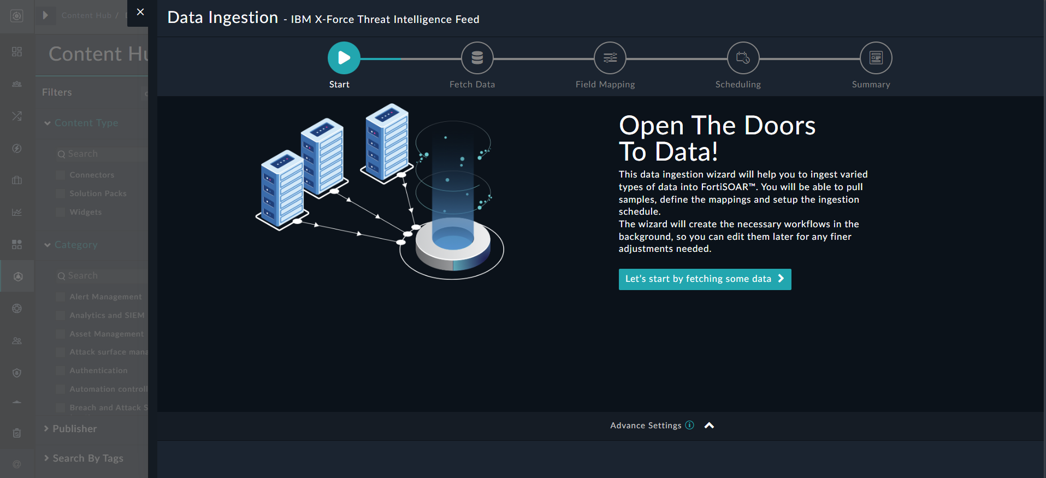Open the Content Hub sidebar icon
Screen dimensions: 1046x478
(x=17, y=276)
